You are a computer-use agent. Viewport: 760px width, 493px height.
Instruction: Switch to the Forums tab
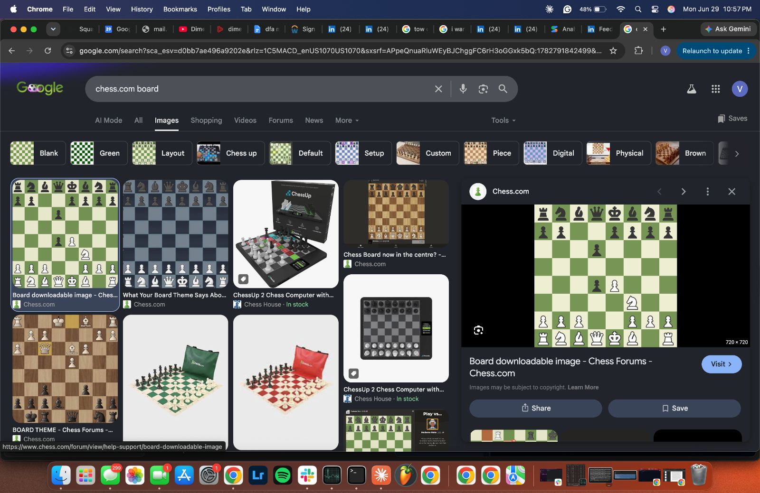coord(281,121)
